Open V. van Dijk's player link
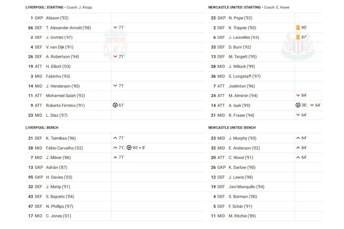Viewport: 344px width, 229px height. pyautogui.click(x=60, y=47)
